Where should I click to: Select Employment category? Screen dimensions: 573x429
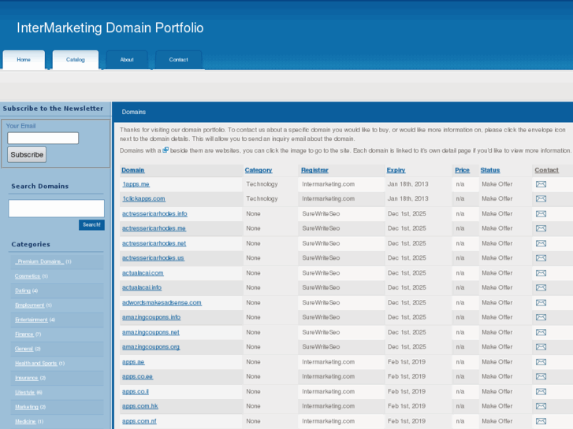click(x=30, y=305)
